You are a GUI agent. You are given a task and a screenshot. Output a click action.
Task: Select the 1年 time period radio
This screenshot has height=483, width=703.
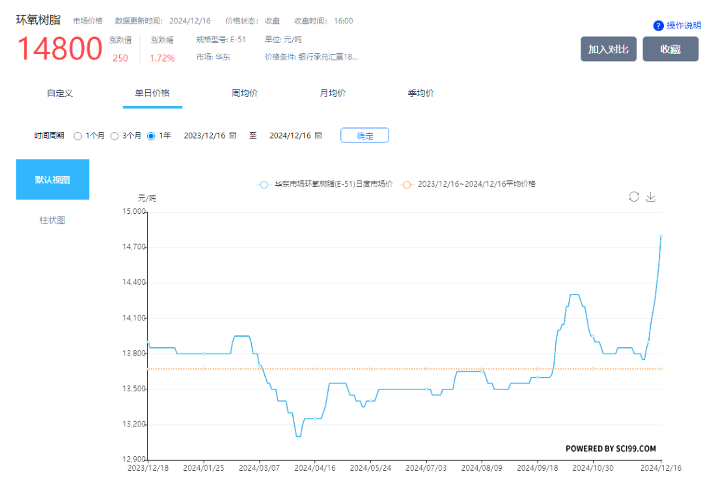tap(151, 136)
